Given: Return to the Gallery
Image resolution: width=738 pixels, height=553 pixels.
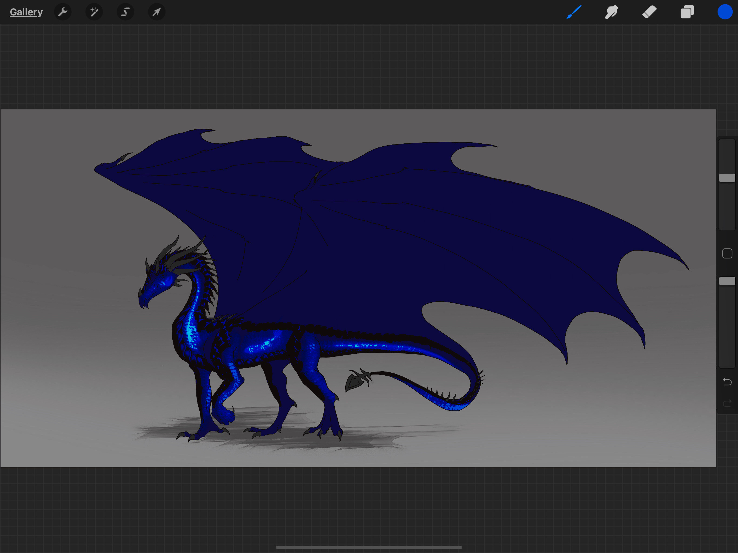Looking at the screenshot, I should pos(26,12).
